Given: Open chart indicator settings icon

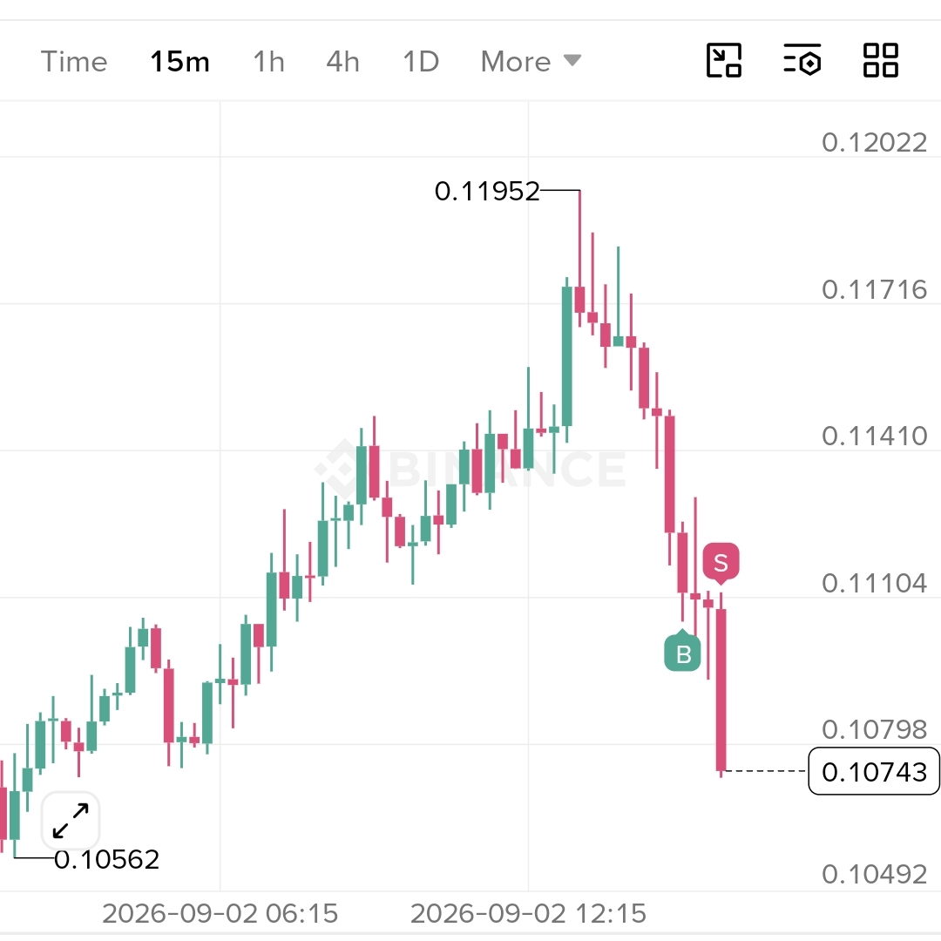Looking at the screenshot, I should (x=802, y=61).
